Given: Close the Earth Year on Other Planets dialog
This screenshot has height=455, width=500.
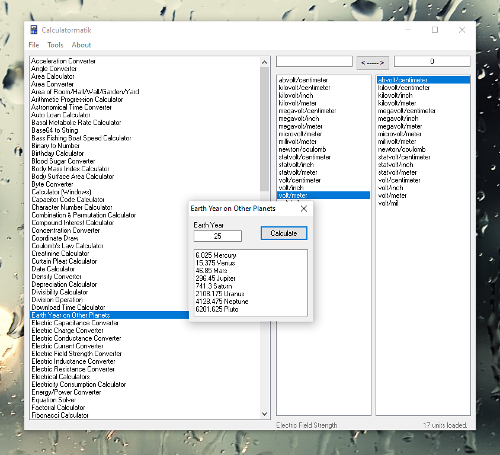Looking at the screenshot, I should (304, 209).
